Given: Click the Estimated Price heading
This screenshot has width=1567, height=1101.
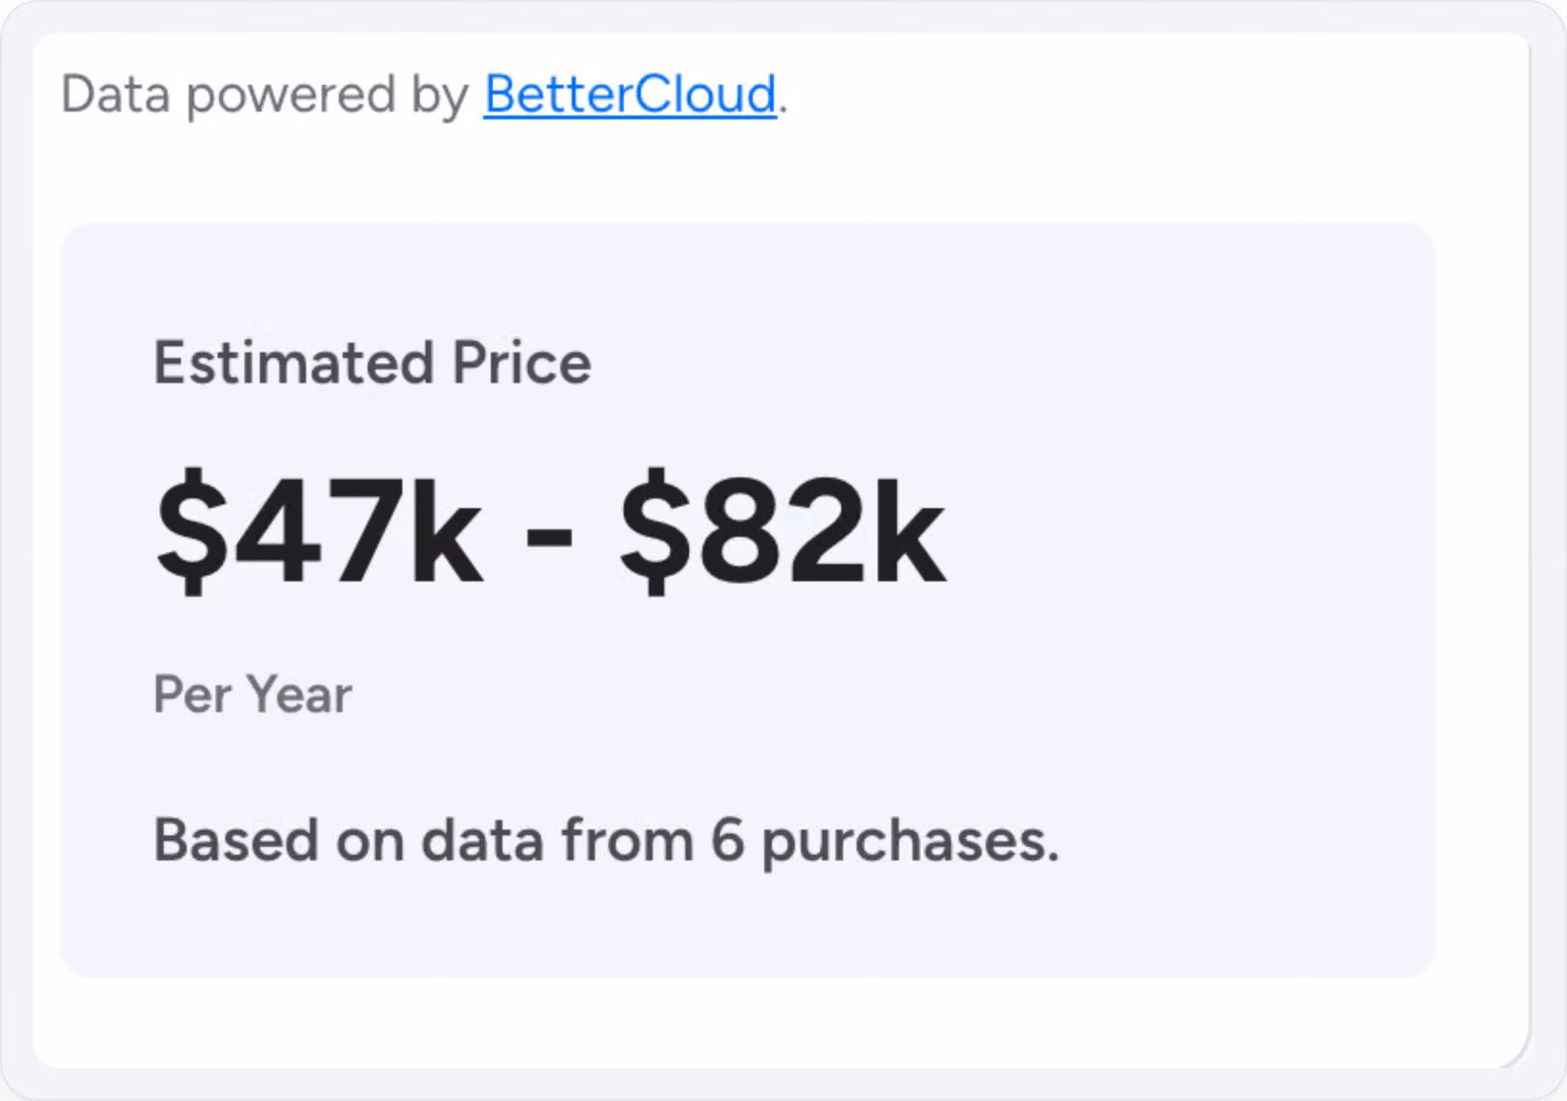Looking at the screenshot, I should coord(373,363).
